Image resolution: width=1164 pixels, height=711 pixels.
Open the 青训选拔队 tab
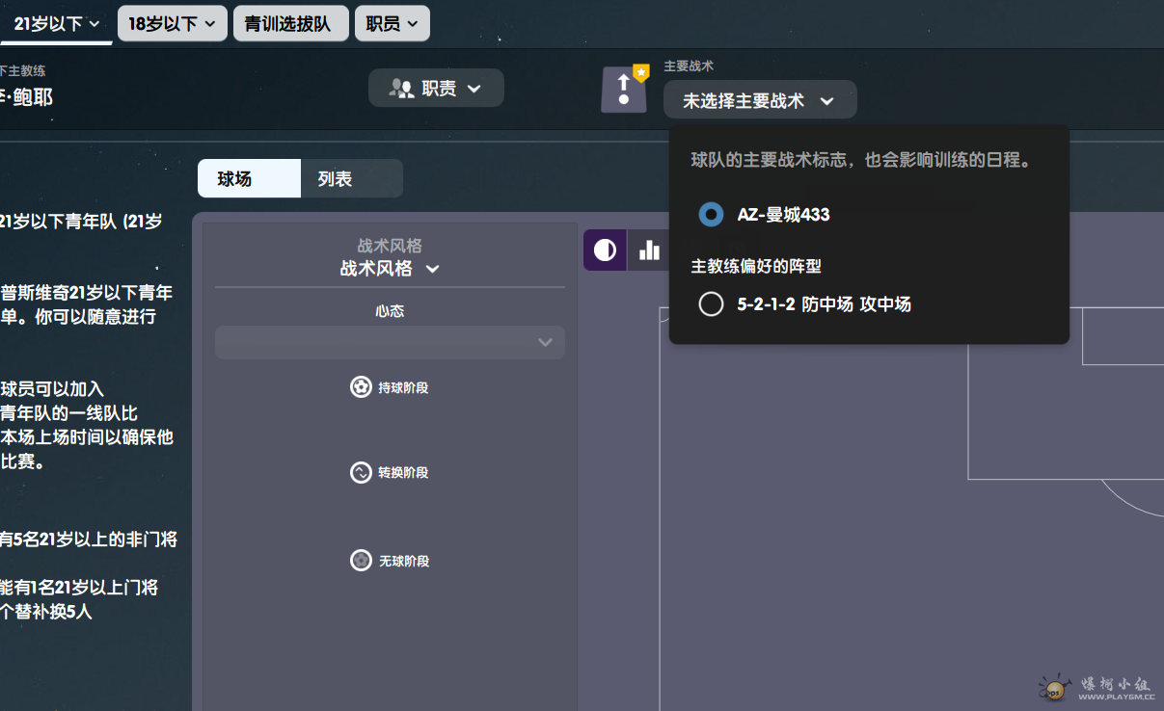[x=290, y=23]
